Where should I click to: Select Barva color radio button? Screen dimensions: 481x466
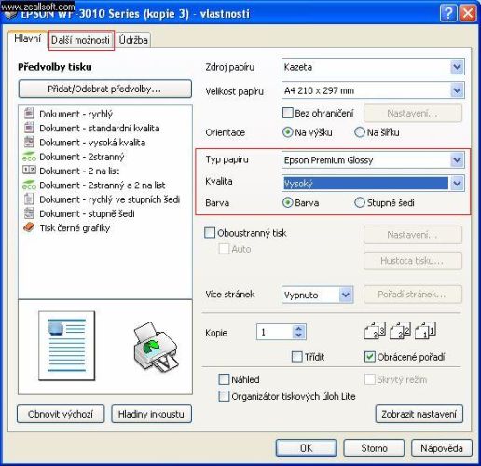coord(288,202)
